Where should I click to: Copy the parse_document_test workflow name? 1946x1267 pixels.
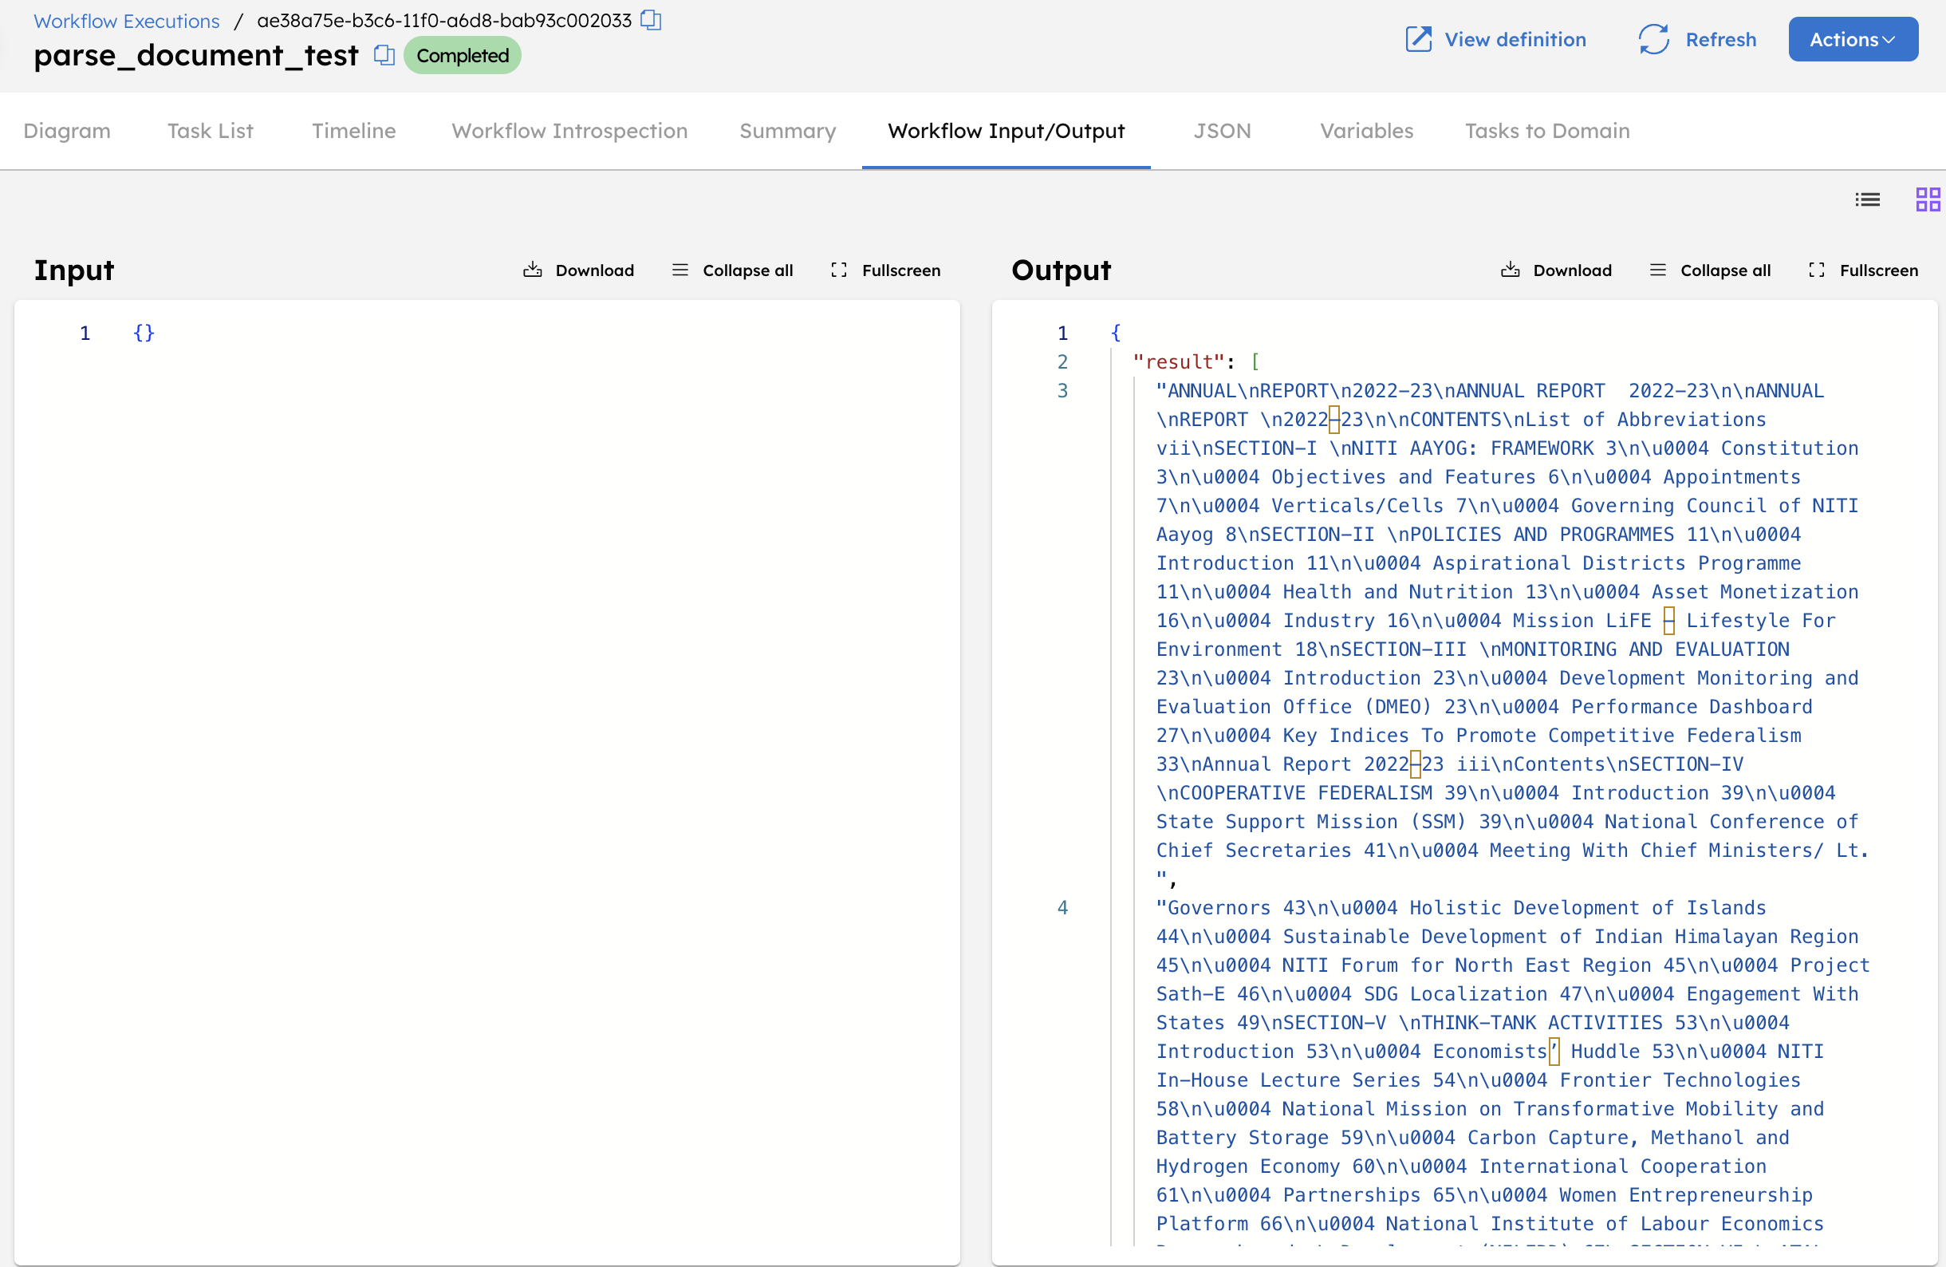pyautogui.click(x=384, y=55)
